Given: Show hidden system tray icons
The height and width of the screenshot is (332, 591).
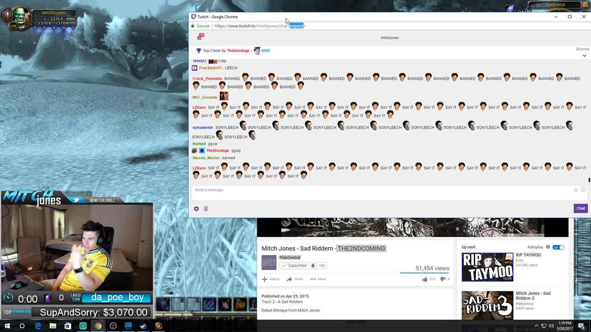Looking at the screenshot, I should click(536, 326).
